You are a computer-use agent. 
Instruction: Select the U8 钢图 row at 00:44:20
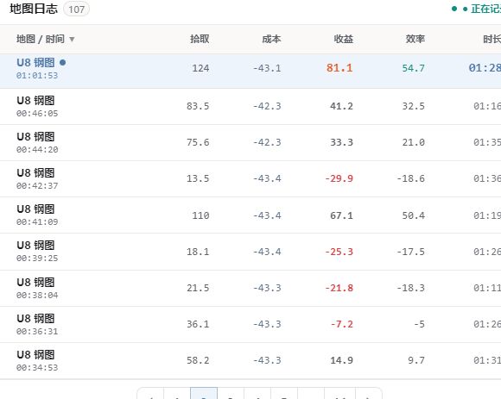coord(250,142)
